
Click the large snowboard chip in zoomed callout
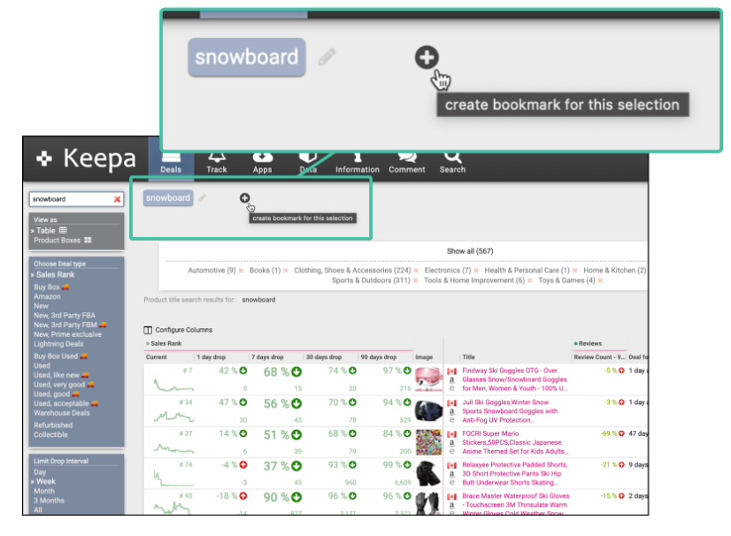click(247, 57)
